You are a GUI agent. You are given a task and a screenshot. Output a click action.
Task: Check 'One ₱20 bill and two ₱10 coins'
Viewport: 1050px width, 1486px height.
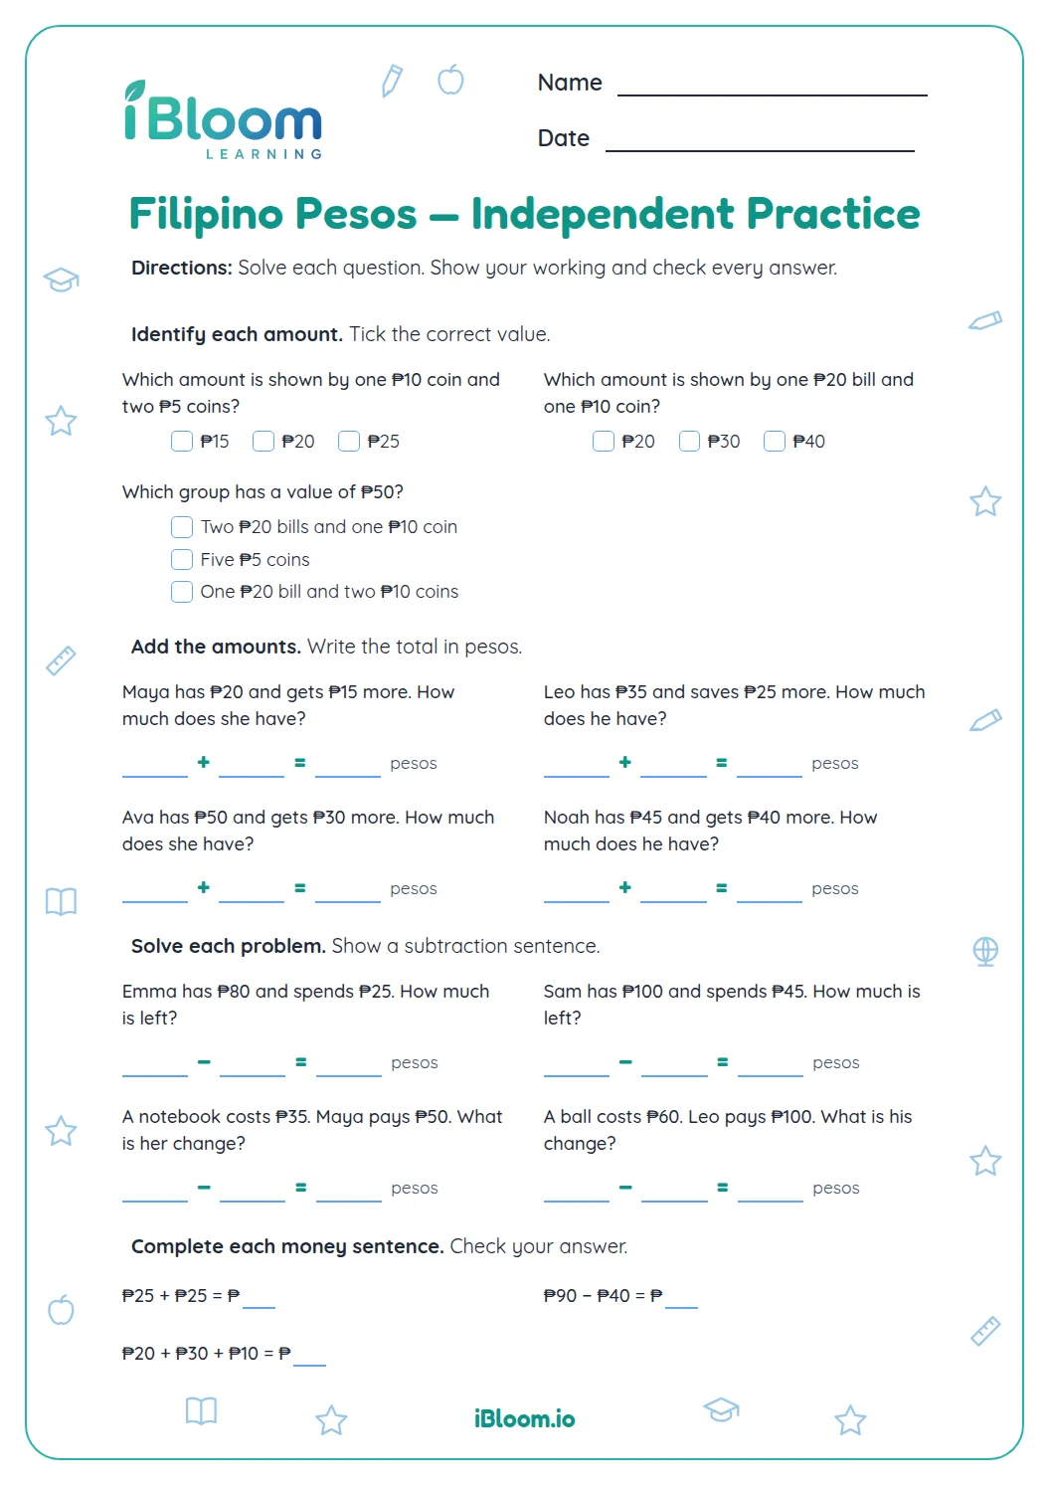pos(182,592)
